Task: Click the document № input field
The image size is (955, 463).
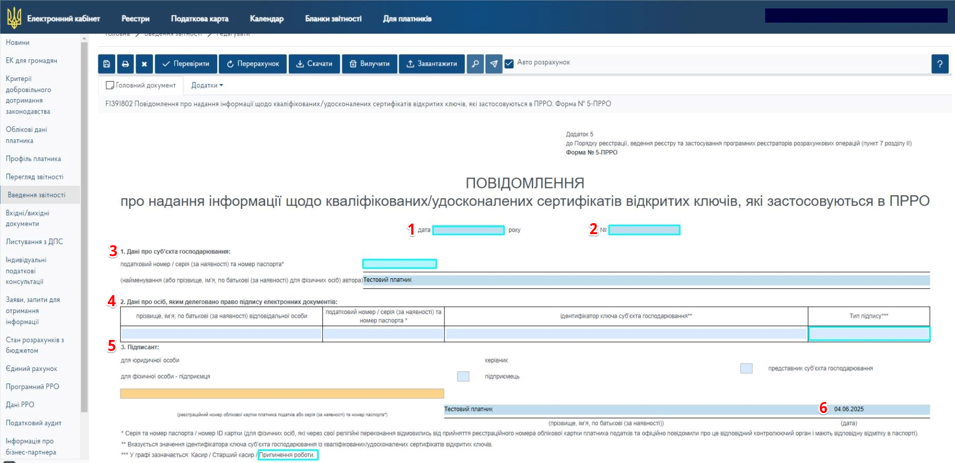Action: pos(644,230)
